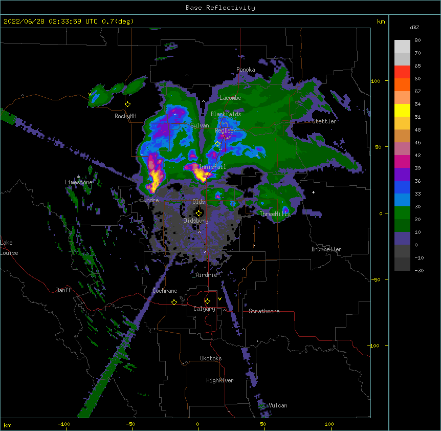Click the Innisfail label

212,167
